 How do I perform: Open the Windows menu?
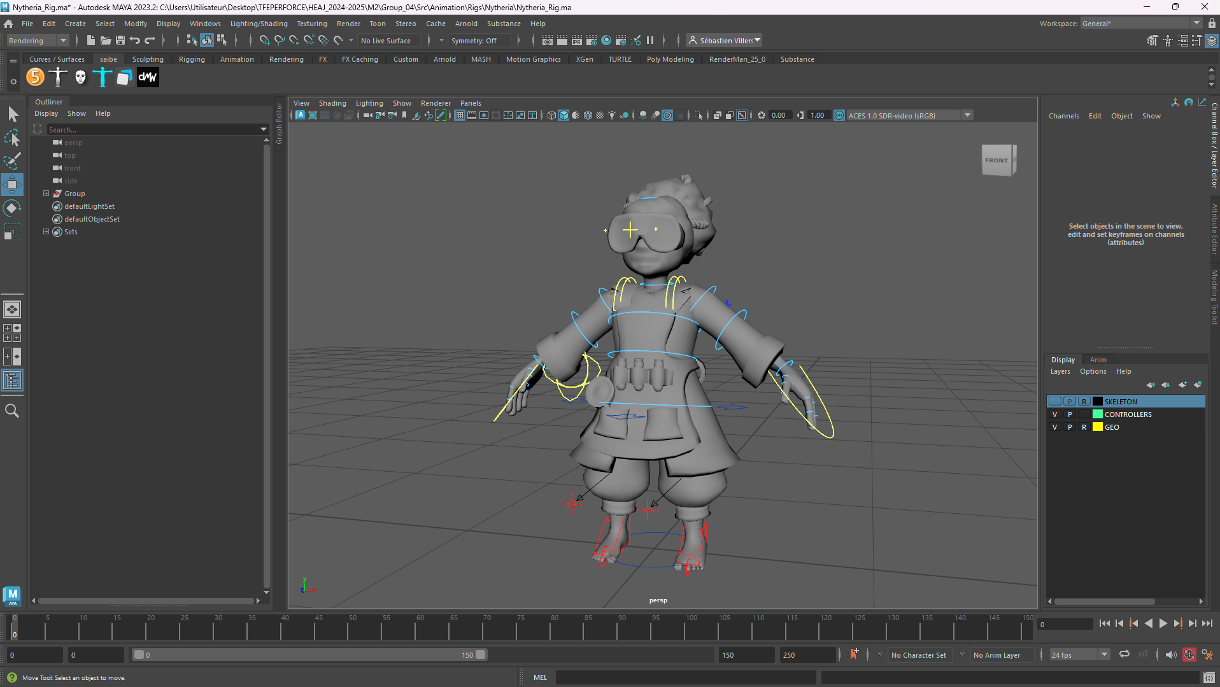205,24
